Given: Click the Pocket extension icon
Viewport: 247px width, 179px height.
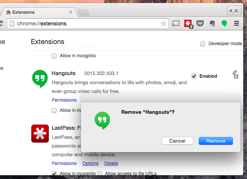Looking at the screenshot, I should (200, 24).
